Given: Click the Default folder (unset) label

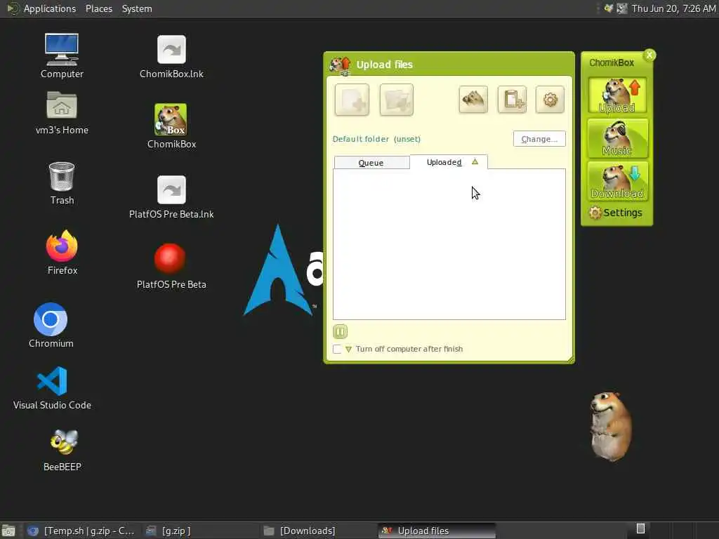Looking at the screenshot, I should point(376,139).
